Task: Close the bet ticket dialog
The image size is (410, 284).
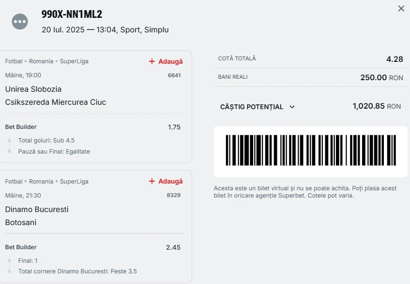Action: click(401, 9)
